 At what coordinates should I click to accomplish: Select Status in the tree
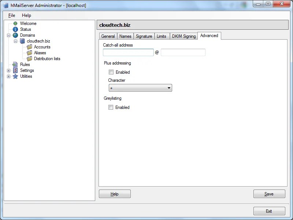pyautogui.click(x=26, y=29)
